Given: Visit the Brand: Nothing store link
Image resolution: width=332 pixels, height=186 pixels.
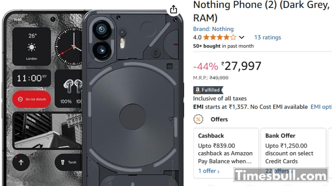Looking at the screenshot, I should coord(213,29).
